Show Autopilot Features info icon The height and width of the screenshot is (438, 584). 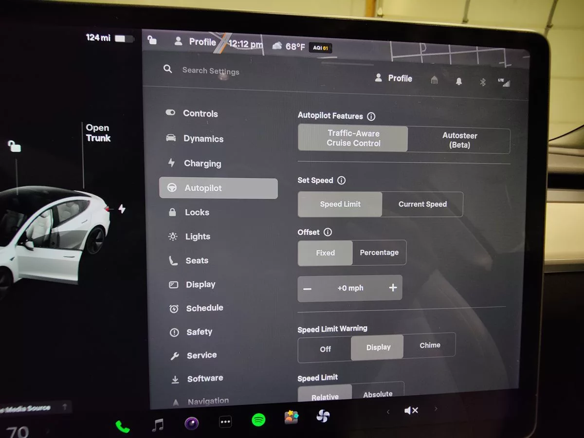tap(371, 116)
